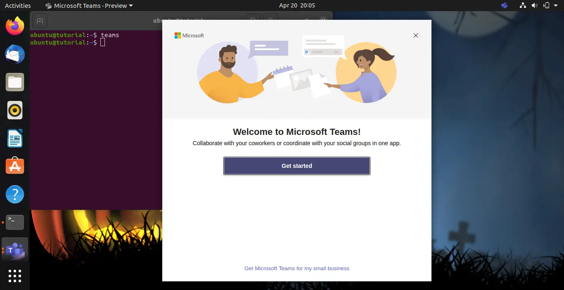Open new tab button in Terminal window
The image size is (564, 290).
pos(40,21)
